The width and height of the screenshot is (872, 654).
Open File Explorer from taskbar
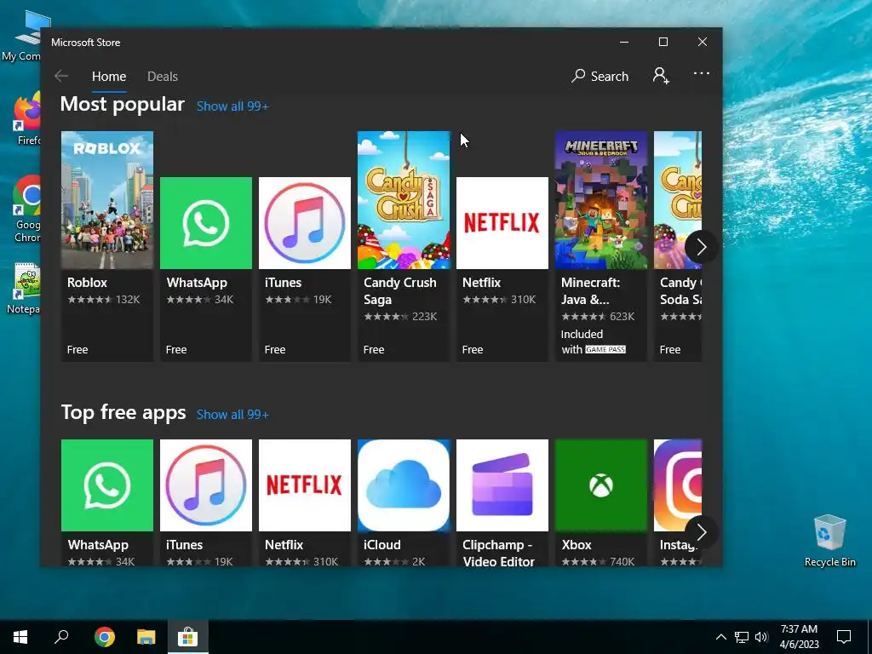(146, 637)
